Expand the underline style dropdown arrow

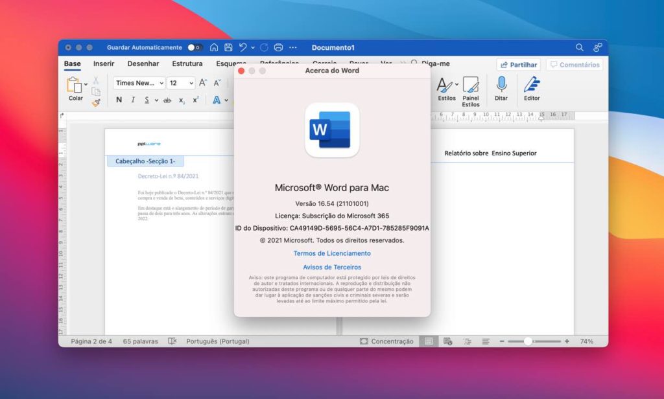point(156,100)
